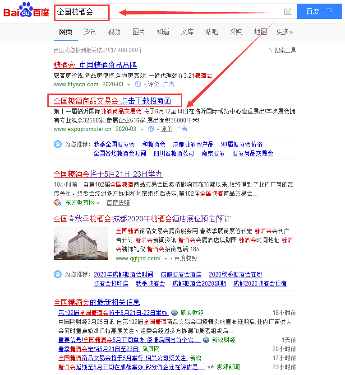Image resolution: width=345 pixels, height=375 pixels.
Task: Click the filter icon beside 搜索工具
Action: pos(271,50)
